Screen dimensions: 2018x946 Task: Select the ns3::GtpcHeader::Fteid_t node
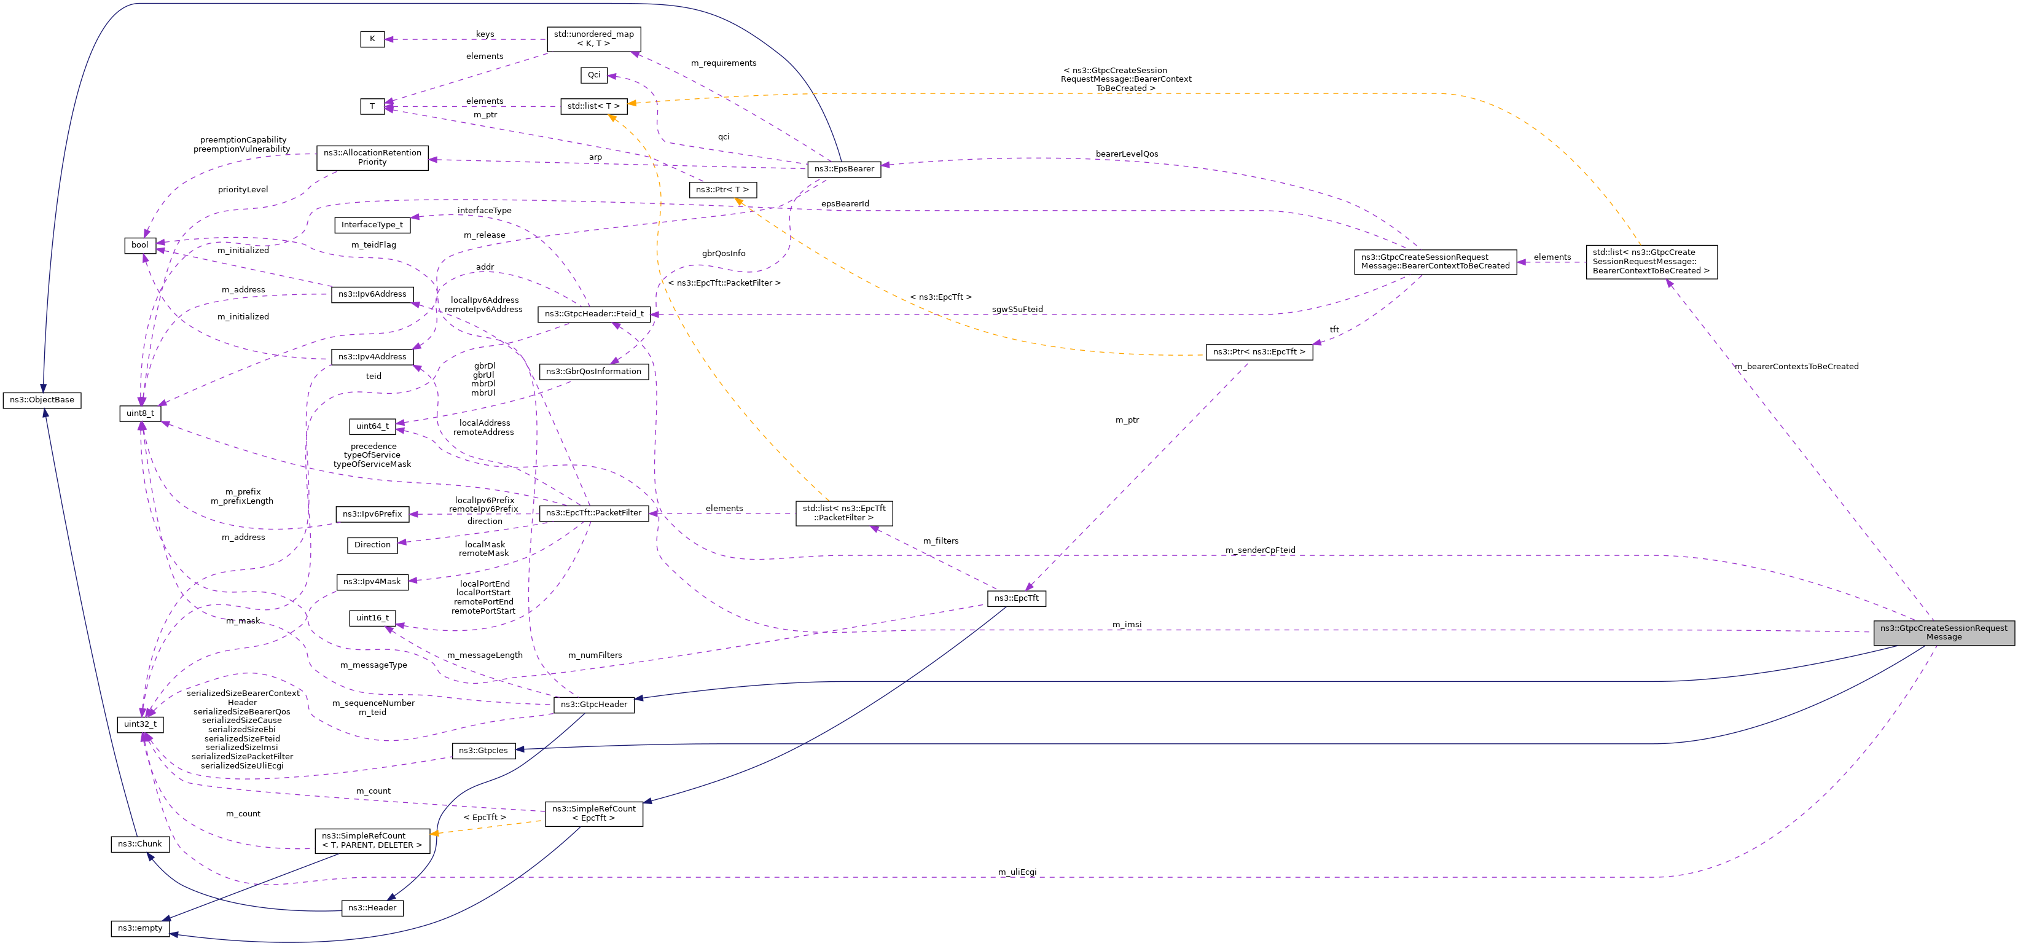tap(594, 314)
